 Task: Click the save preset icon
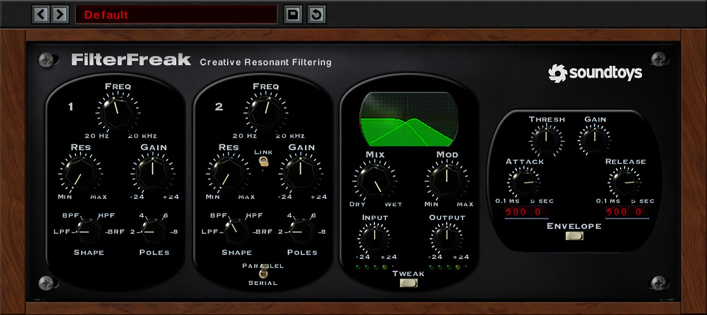pyautogui.click(x=293, y=15)
